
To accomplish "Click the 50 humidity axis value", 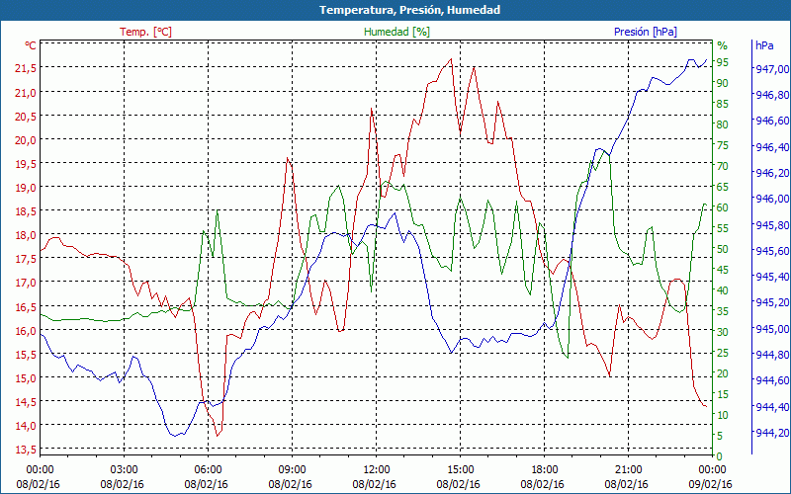I will coord(723,249).
